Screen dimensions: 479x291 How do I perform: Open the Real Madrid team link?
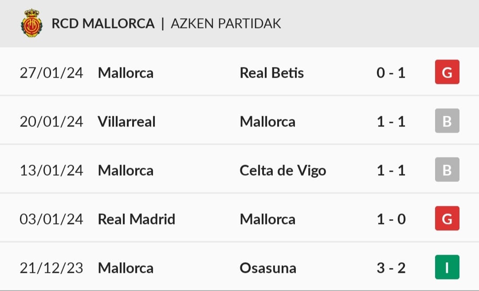[137, 219]
